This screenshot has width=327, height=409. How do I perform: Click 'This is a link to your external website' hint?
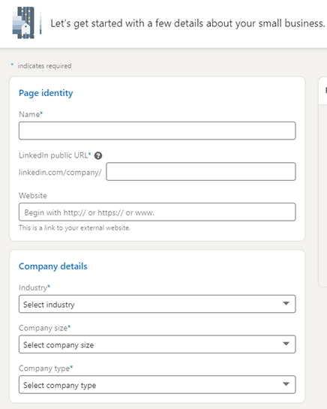[x=74, y=227]
